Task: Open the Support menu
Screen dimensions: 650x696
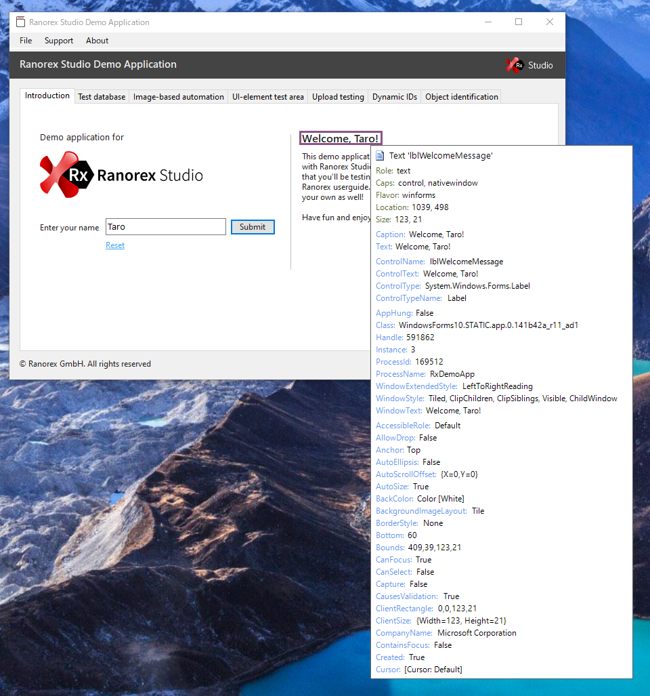Action: (x=58, y=41)
